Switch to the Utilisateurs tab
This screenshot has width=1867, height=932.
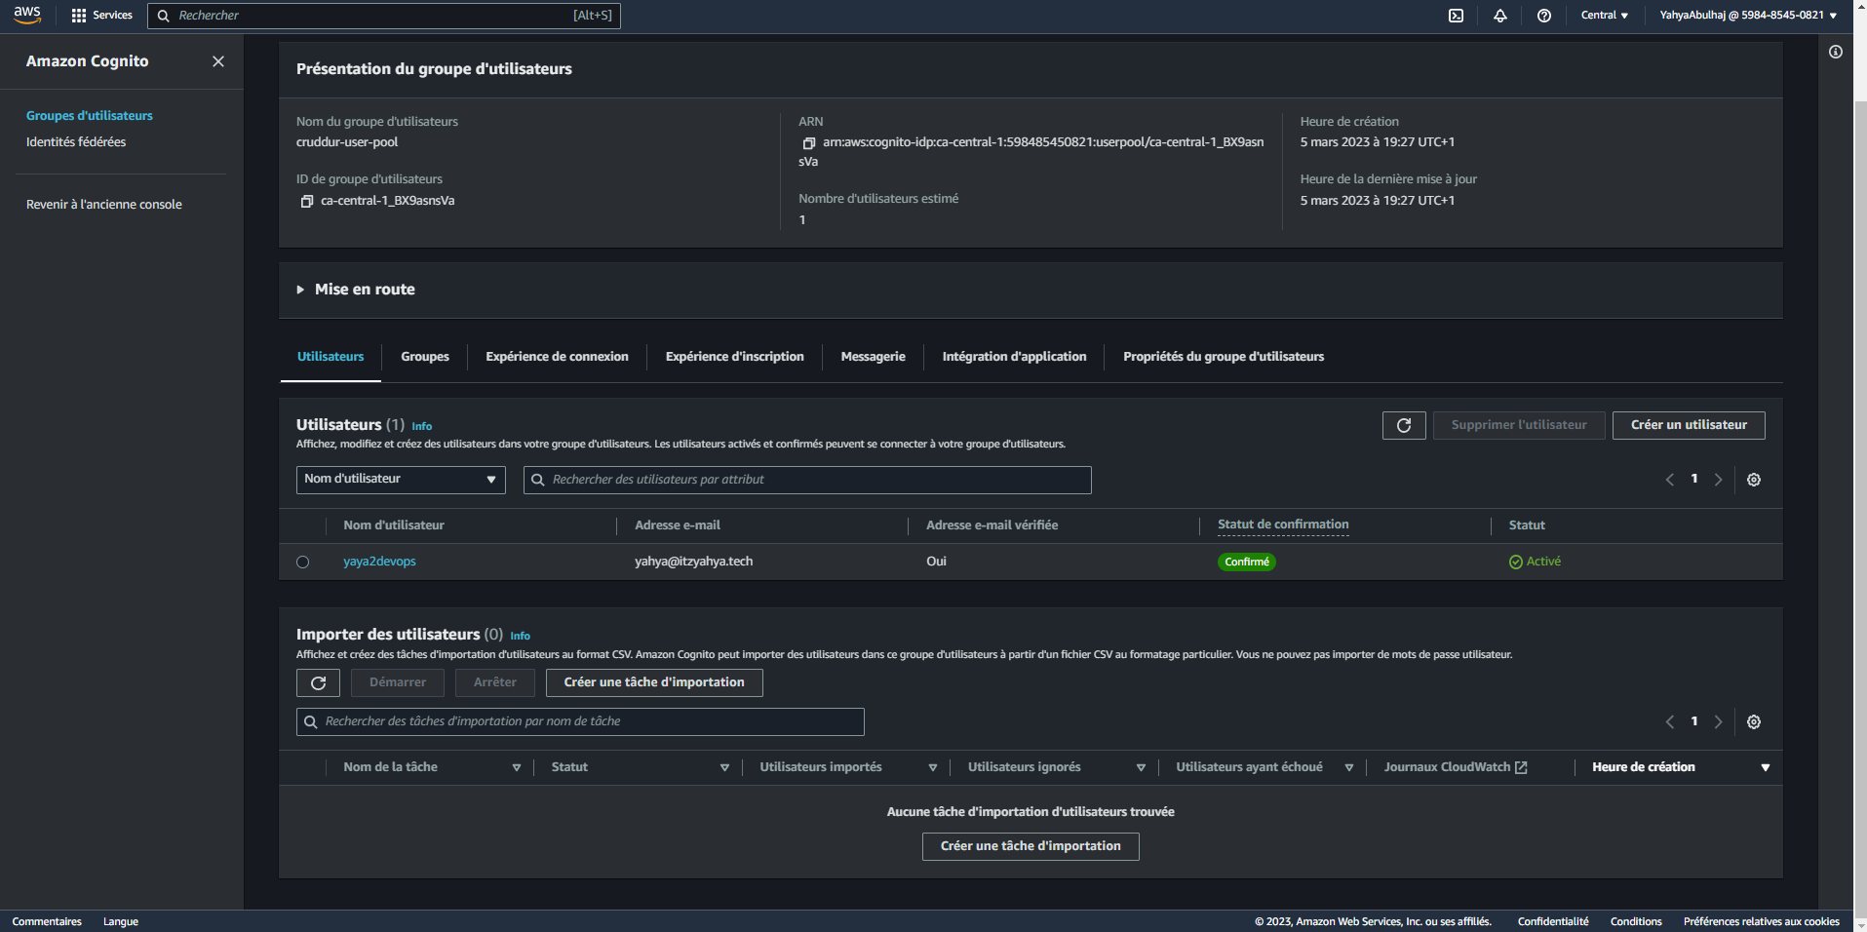click(x=331, y=357)
